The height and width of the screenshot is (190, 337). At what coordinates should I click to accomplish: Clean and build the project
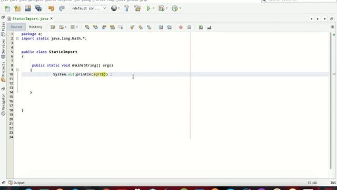[x=137, y=8]
